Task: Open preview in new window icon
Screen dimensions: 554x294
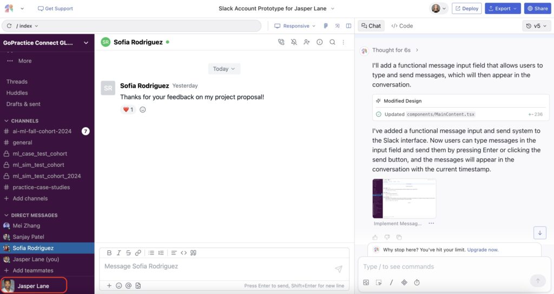Action: [x=338, y=26]
